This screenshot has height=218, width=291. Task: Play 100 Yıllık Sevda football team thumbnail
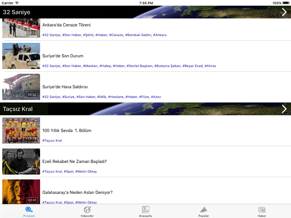point(21,131)
